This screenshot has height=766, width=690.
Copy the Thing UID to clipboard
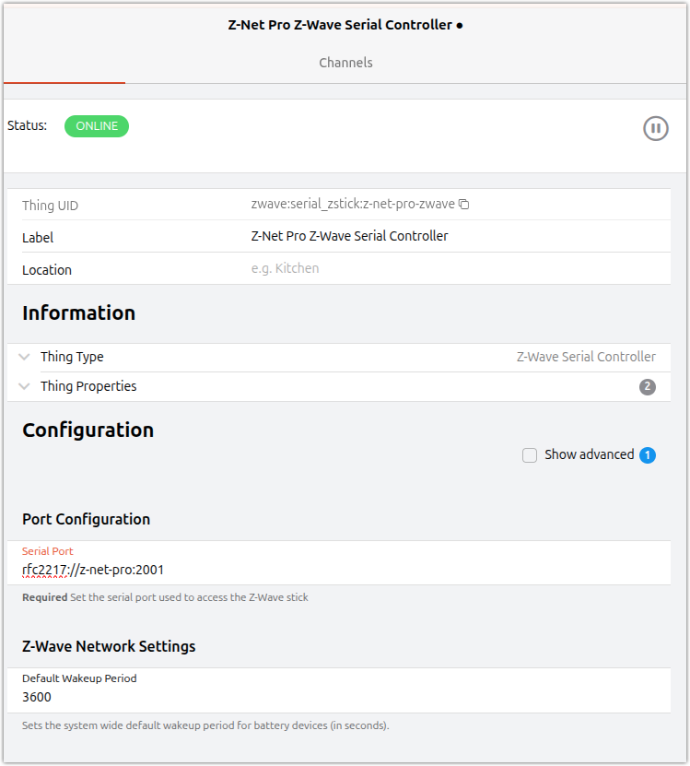[464, 205]
